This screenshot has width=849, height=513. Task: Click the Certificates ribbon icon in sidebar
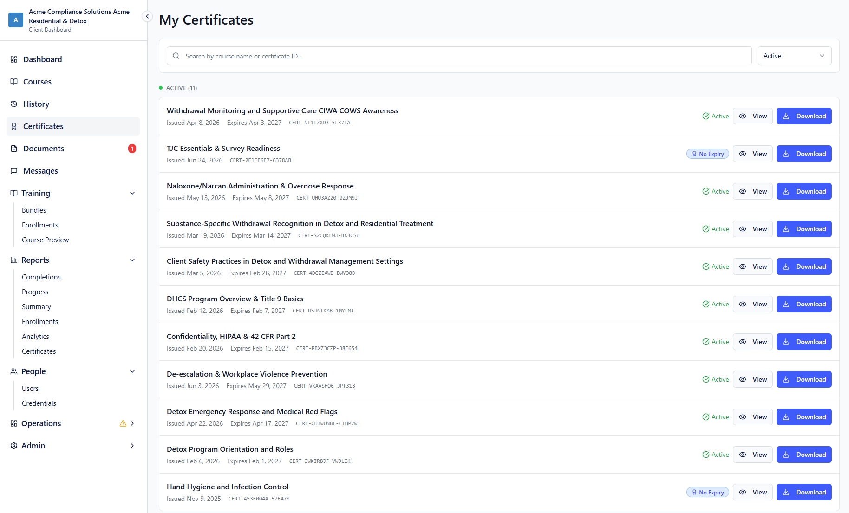click(14, 126)
